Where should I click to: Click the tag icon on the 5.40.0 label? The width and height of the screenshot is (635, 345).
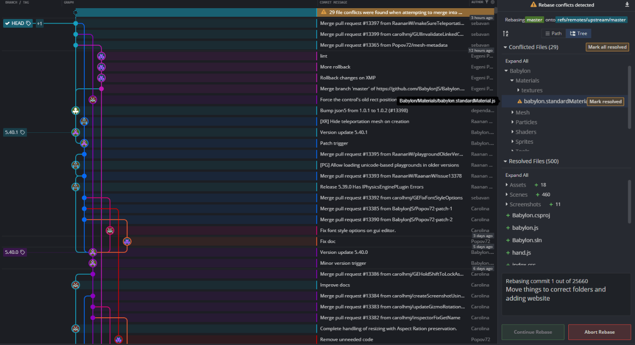23,252
